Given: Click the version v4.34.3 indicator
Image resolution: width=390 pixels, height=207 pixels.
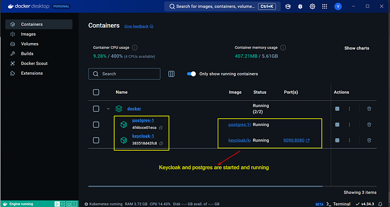Looking at the screenshot, I should (365, 204).
